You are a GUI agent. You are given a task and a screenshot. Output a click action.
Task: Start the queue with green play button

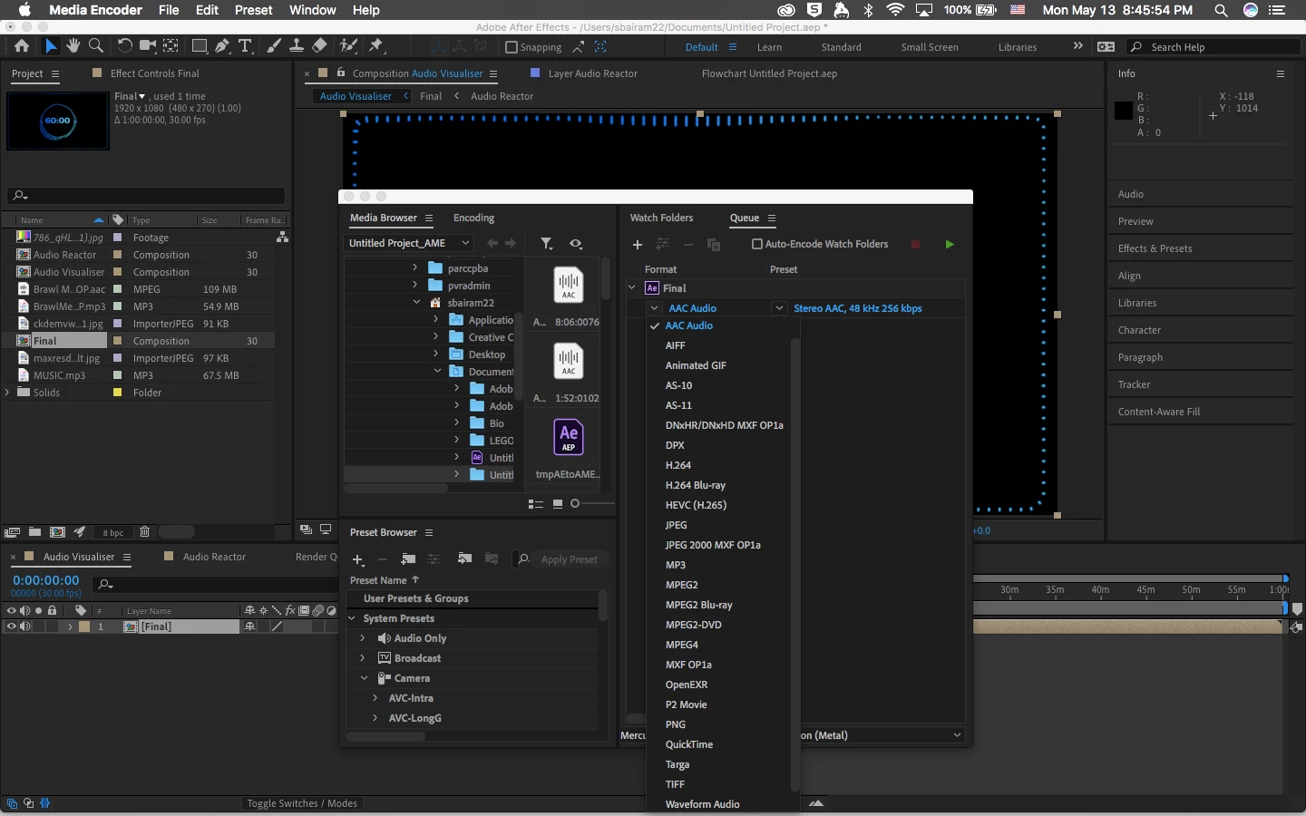point(950,244)
